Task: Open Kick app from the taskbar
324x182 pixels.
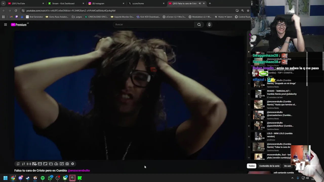Action: pos(80,178)
